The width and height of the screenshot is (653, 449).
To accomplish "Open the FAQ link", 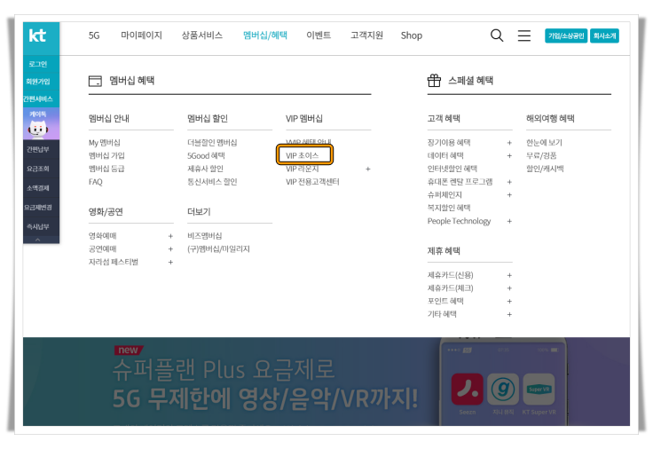I will (x=95, y=182).
